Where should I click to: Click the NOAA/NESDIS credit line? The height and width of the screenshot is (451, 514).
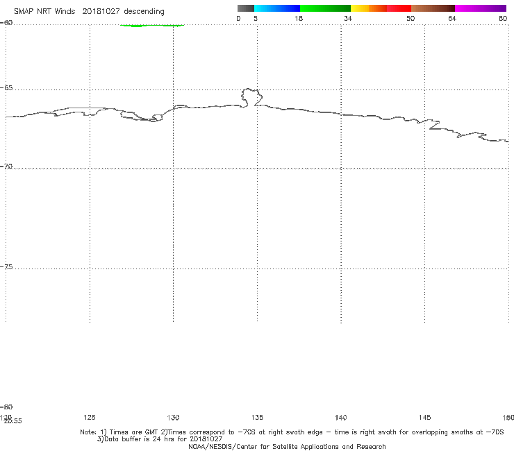(287, 446)
